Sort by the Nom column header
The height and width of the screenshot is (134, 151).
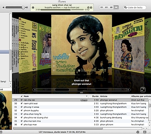[56, 96]
